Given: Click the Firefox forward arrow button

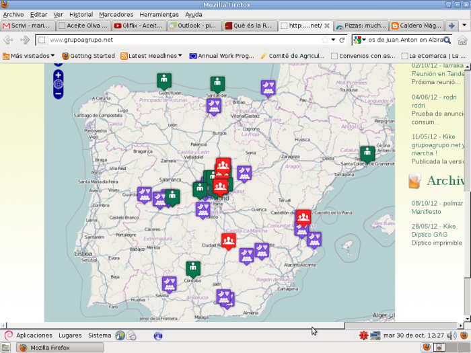Looking at the screenshot, I should click(x=25, y=40).
